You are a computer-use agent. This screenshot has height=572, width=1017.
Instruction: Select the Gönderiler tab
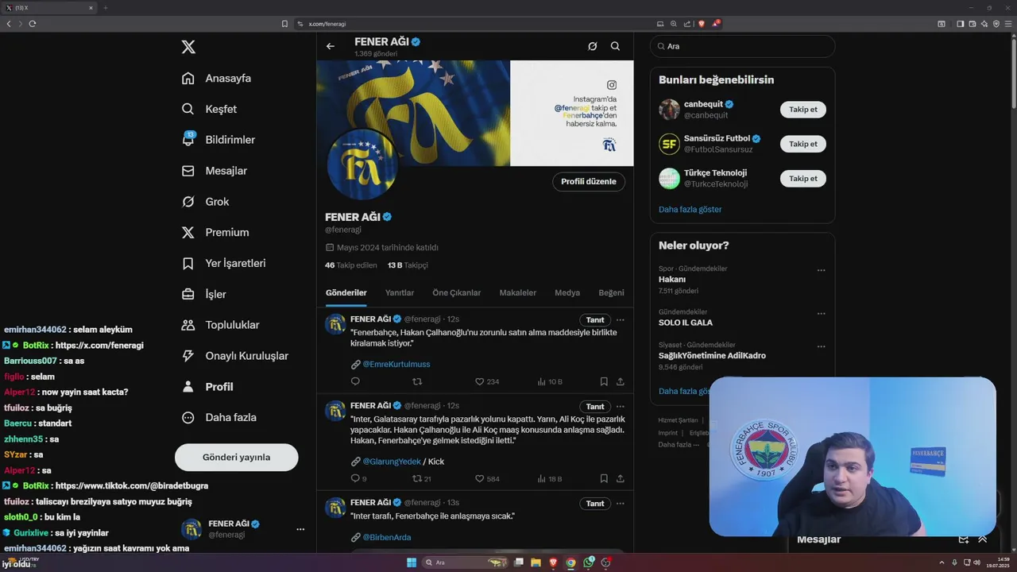(x=346, y=292)
